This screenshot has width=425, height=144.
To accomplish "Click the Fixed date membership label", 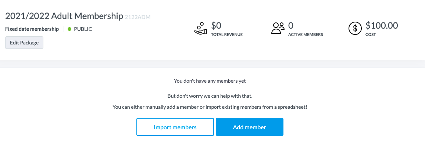I will 32,29.
